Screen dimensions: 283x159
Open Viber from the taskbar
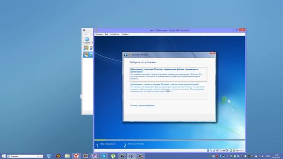[95, 156]
